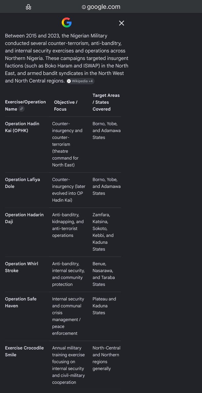Select the Objective / Focus column header
This screenshot has width=202, height=393.
click(66, 105)
